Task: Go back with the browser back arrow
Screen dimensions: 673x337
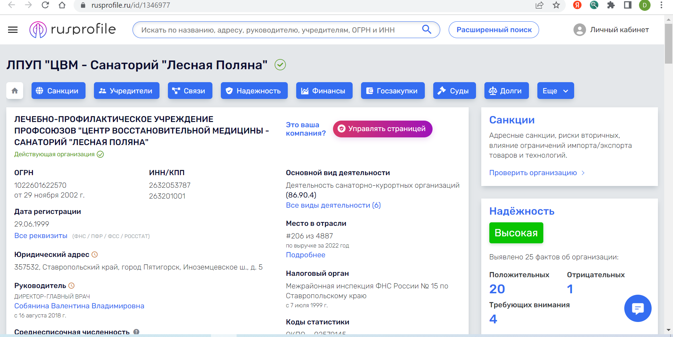Action: [x=12, y=5]
